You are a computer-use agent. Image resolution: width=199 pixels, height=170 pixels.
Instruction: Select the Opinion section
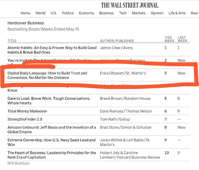point(157,13)
